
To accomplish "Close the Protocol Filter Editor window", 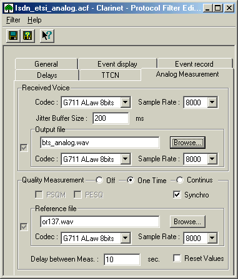I will click(229, 8).
